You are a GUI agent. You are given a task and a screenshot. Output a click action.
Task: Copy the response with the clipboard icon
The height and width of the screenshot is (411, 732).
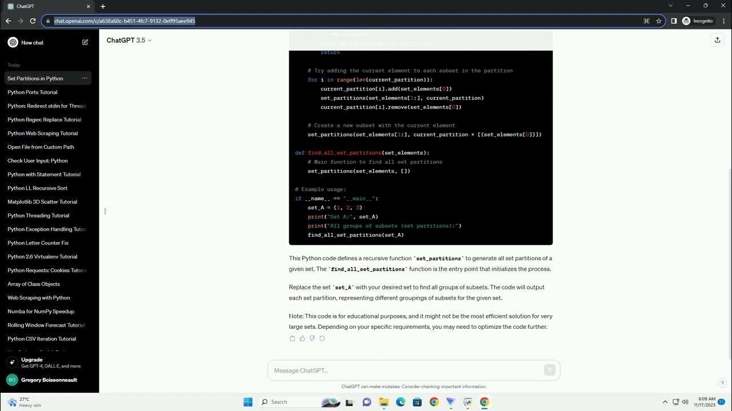tap(292, 339)
